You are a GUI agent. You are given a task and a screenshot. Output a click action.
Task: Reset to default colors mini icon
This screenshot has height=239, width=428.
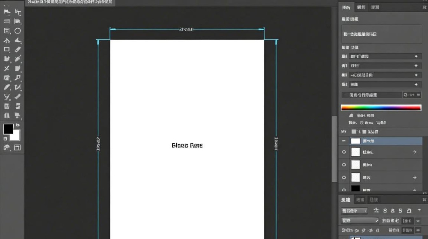[x=5, y=139]
